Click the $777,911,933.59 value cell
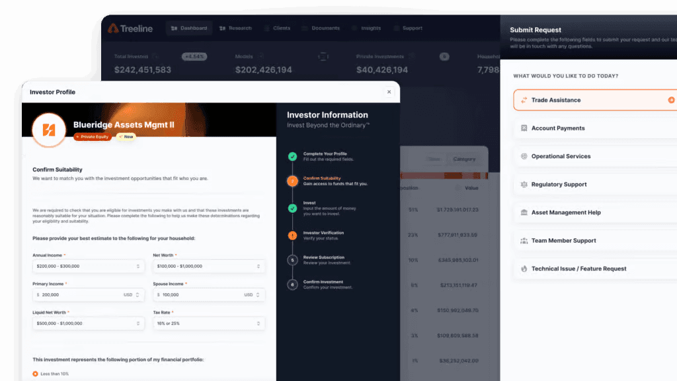Viewport: 677px width, 381px height. (x=458, y=235)
